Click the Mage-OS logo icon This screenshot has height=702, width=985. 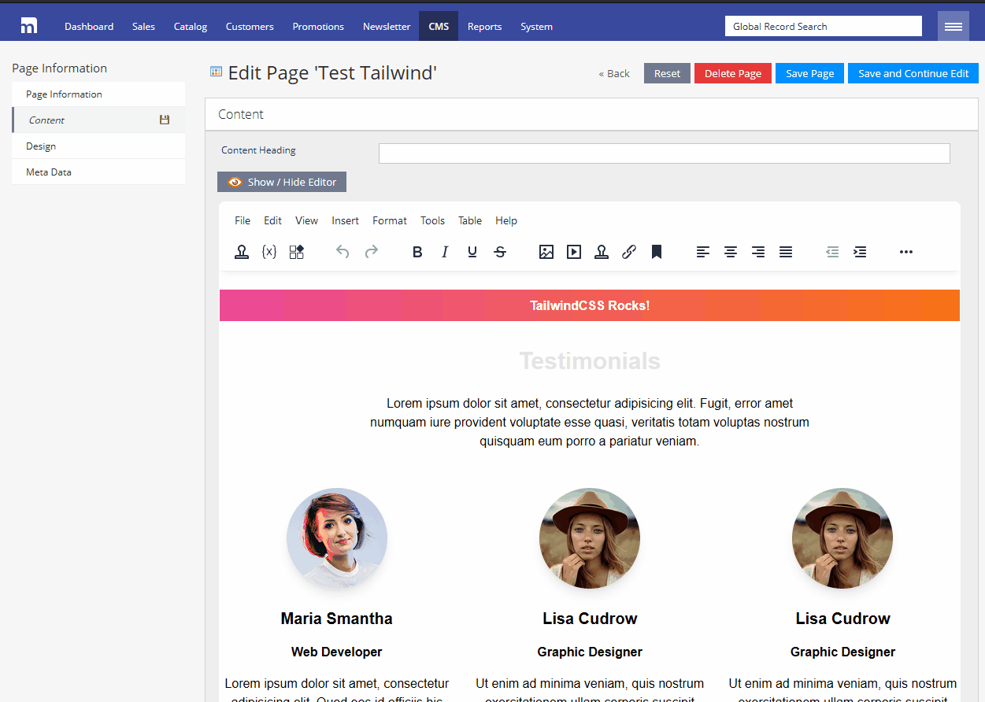pos(29,25)
